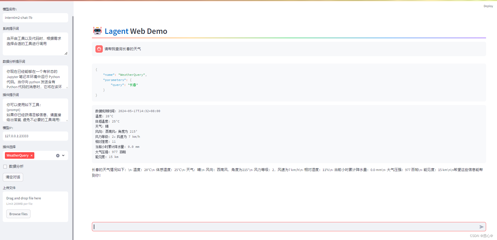497x240 pixels.
Task: Click the Lagent robot logo icon
Action: [x=97, y=31]
